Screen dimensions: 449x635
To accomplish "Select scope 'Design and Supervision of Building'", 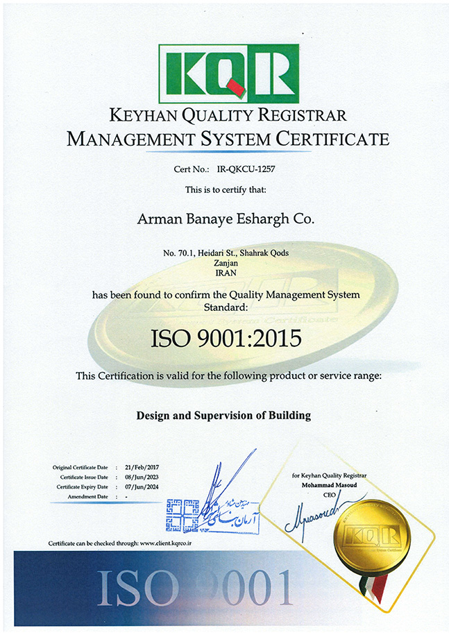I will pyautogui.click(x=223, y=416).
